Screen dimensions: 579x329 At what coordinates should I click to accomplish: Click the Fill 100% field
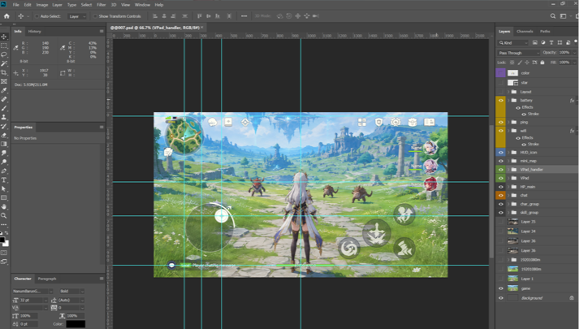coord(564,63)
